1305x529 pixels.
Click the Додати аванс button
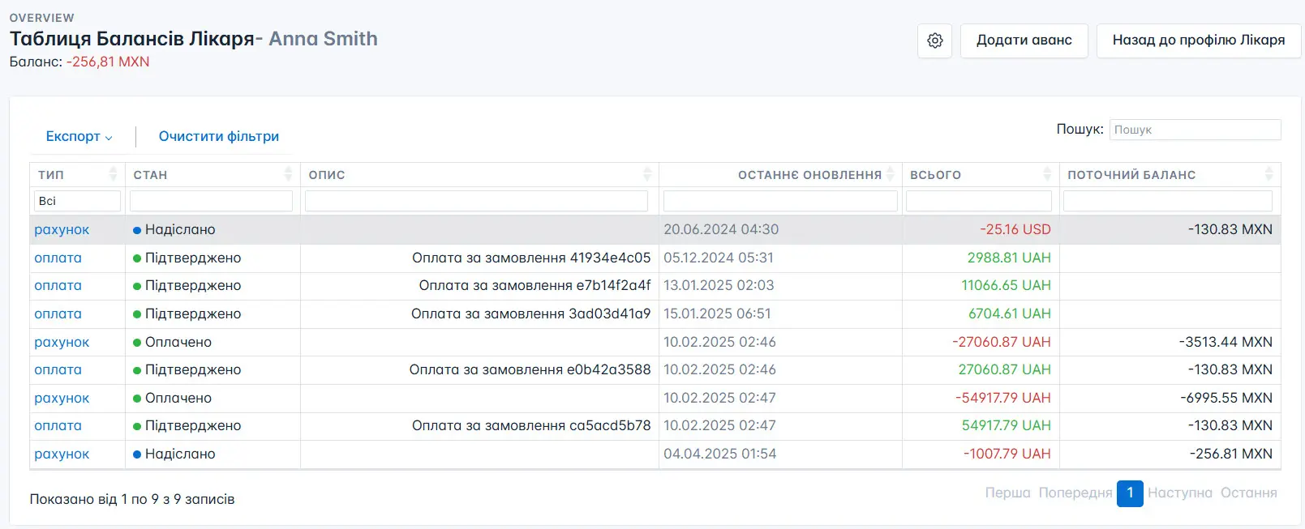coord(1024,41)
